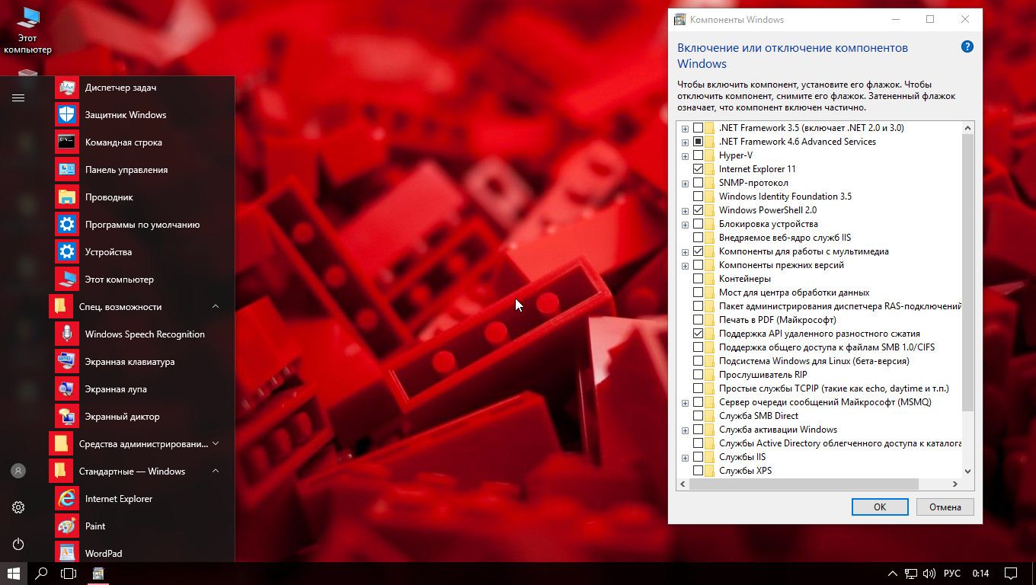
Task: Toggle SNMP-протокол checkbox
Action: (698, 183)
